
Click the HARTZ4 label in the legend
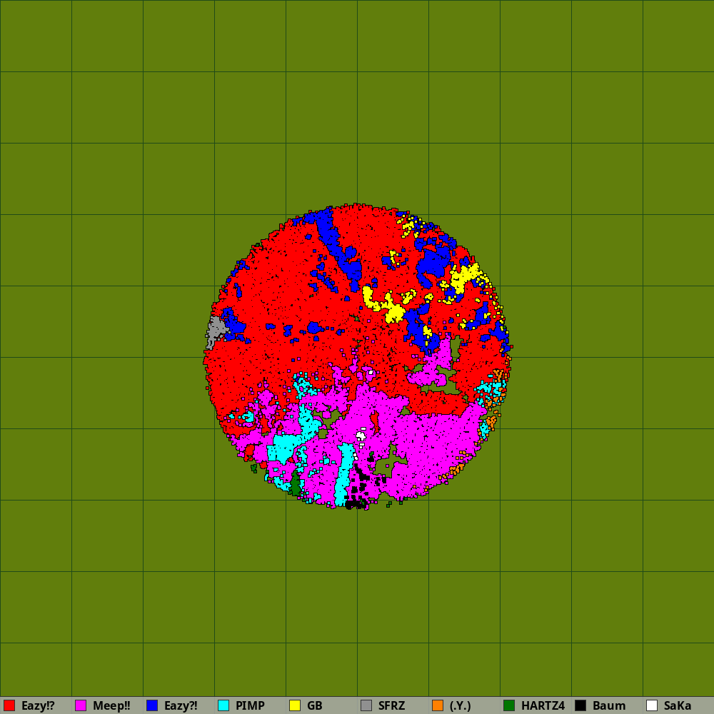pyautogui.click(x=543, y=705)
